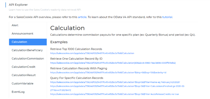Open the AutoReleaseCredits ne true URL
Screen dimensions: 210x99
pos(114,94)
